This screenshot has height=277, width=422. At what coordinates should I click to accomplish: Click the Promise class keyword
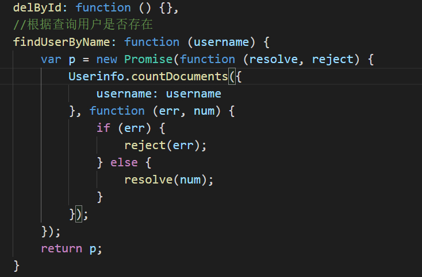tap(148, 59)
